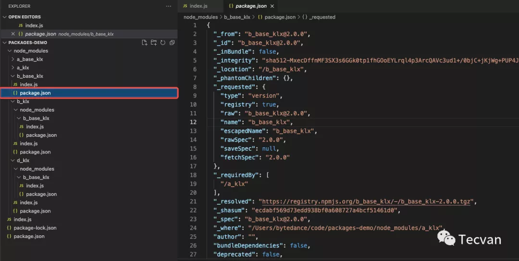519x261 pixels.
Task: Click the New Folder icon in PACKAGES-DEMO header
Action: coord(154,43)
